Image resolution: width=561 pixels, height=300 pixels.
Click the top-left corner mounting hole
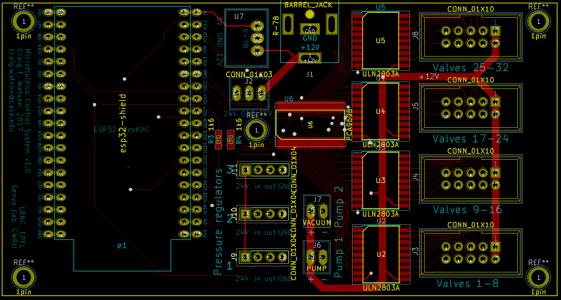pyautogui.click(x=24, y=21)
